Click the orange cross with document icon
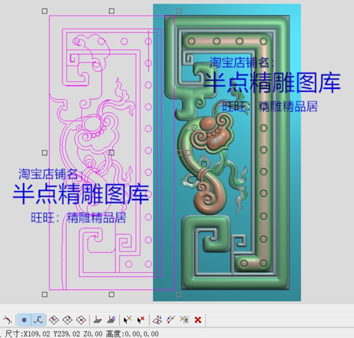The image size is (354, 338). tap(184, 320)
